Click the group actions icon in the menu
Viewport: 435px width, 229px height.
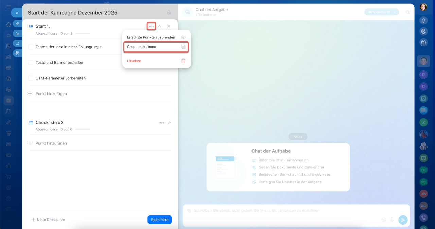pyautogui.click(x=183, y=47)
